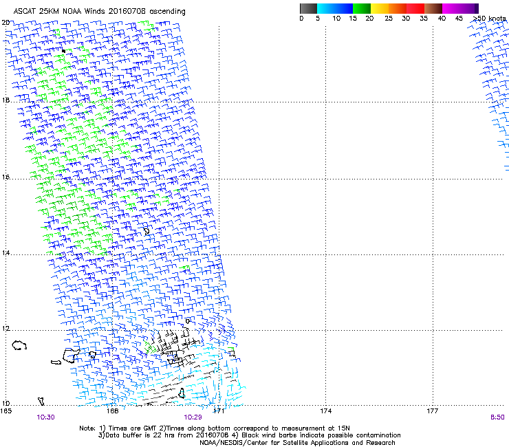The width and height of the screenshot is (509, 447).
Task: Click the legend label "5"
Action: [x=318, y=19]
